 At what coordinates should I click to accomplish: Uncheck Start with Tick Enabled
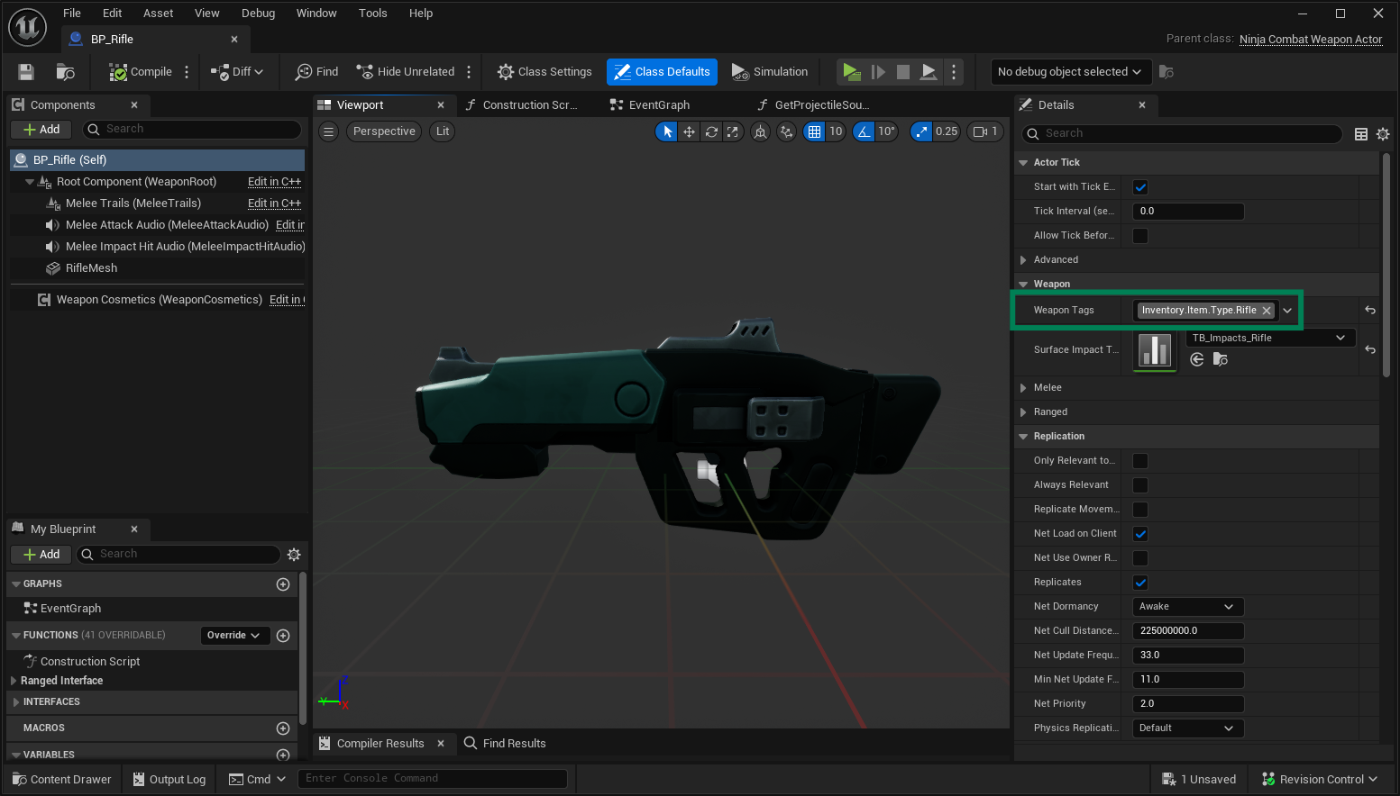1140,187
